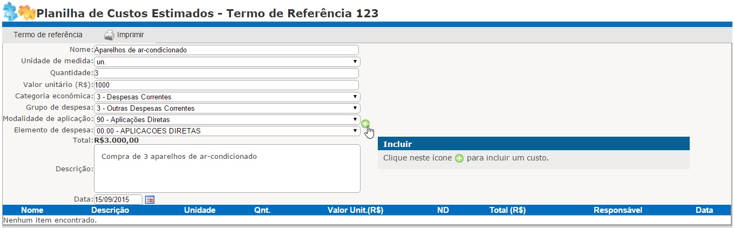The image size is (734, 228).
Task: Select the Imprimir menu item
Action: pos(124,35)
